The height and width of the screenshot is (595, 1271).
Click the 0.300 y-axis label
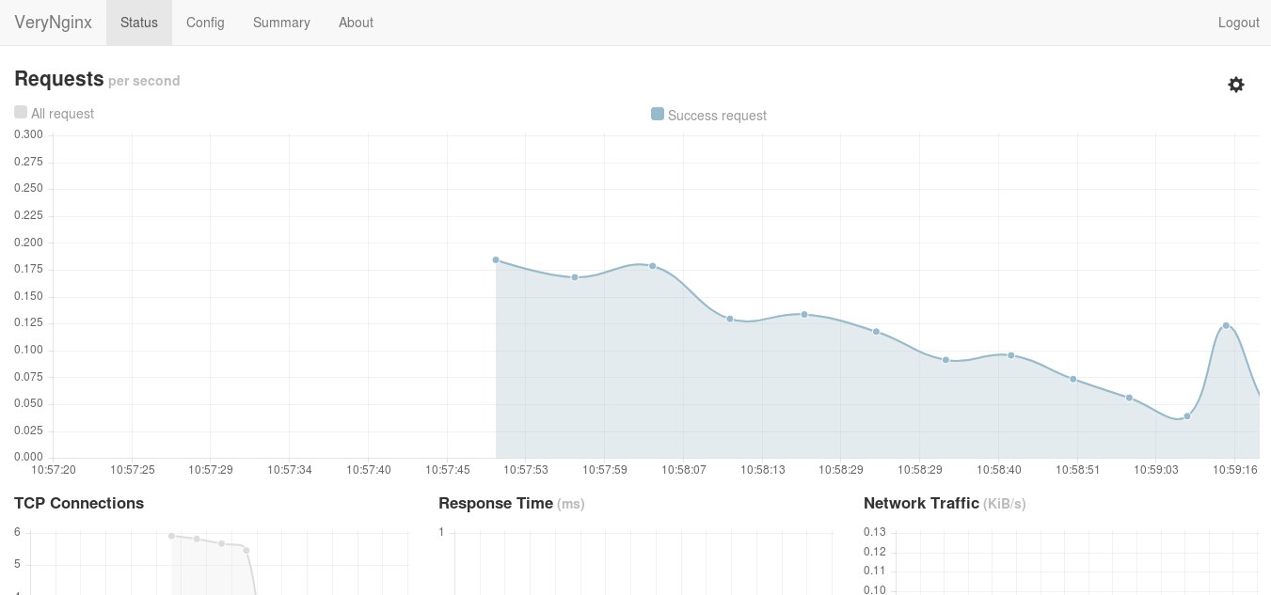28,134
